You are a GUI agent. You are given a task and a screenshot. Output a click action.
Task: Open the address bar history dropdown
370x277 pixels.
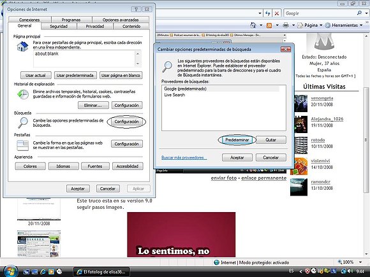point(260,13)
